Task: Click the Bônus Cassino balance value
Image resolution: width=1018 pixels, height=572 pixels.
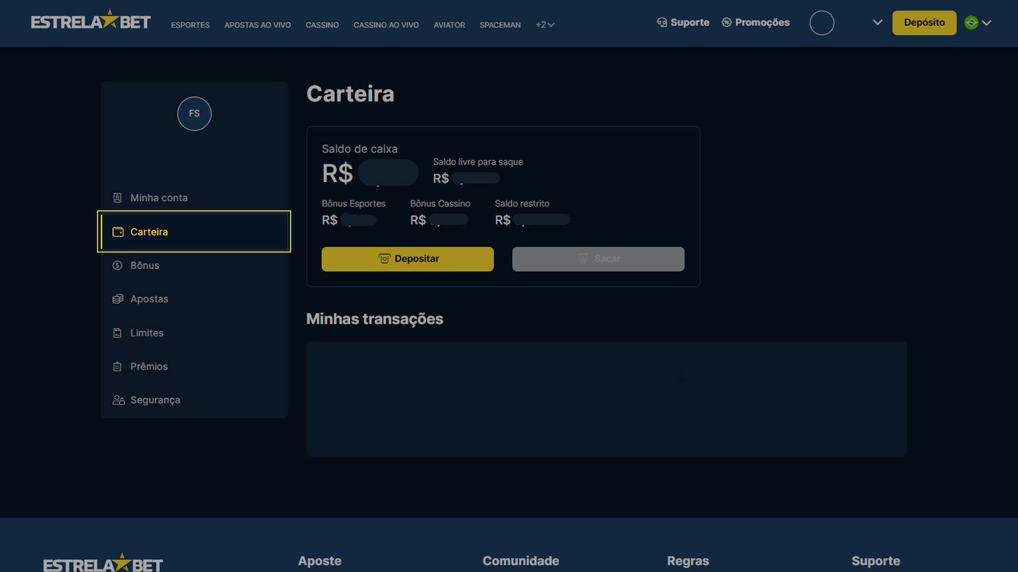Action: [439, 220]
